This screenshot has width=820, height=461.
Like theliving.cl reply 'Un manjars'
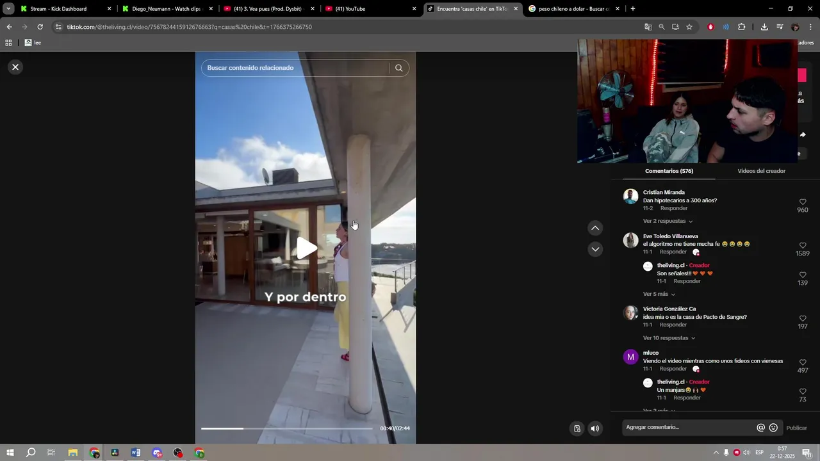803,391
